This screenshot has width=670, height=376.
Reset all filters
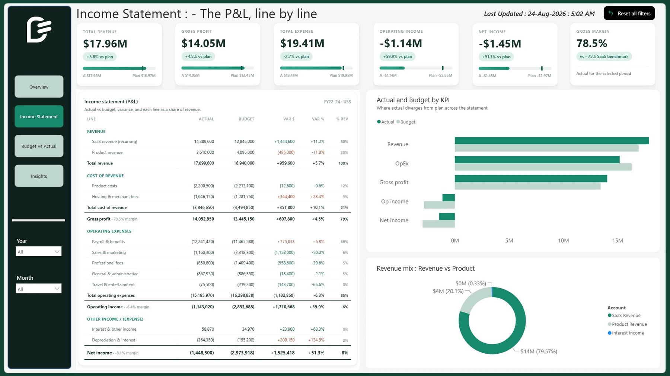point(629,13)
